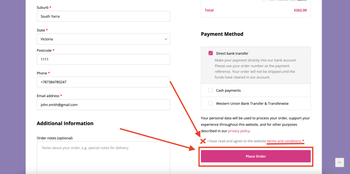Click the Order notes (optional) label
350x174 pixels.
click(x=54, y=138)
